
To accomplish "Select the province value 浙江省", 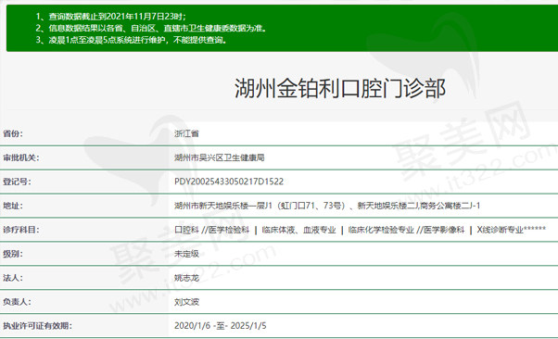I will tap(186, 133).
